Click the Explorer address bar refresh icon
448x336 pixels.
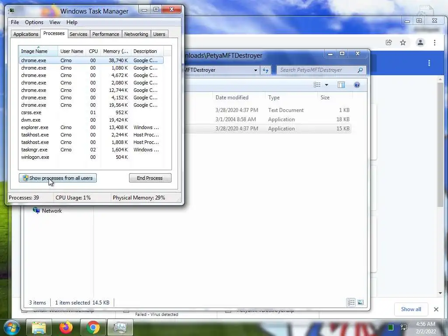266,70
